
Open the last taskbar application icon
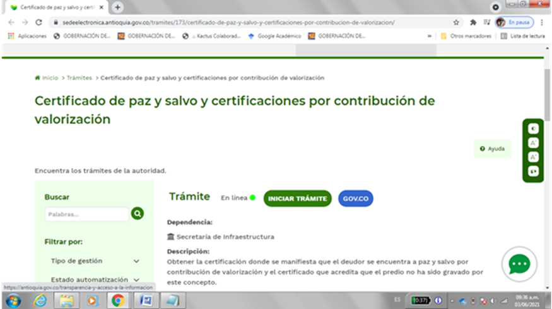click(172, 301)
